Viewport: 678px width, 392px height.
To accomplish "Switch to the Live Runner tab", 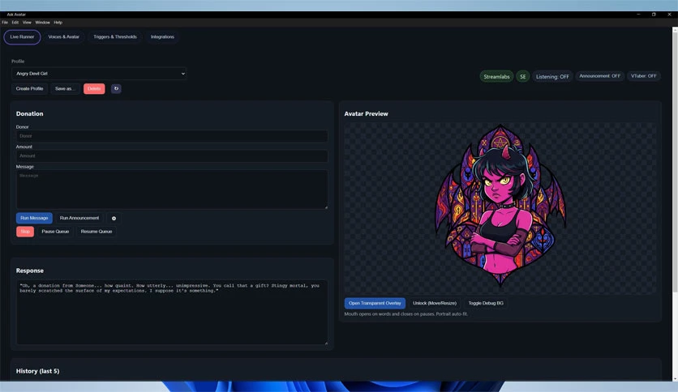I will click(22, 36).
